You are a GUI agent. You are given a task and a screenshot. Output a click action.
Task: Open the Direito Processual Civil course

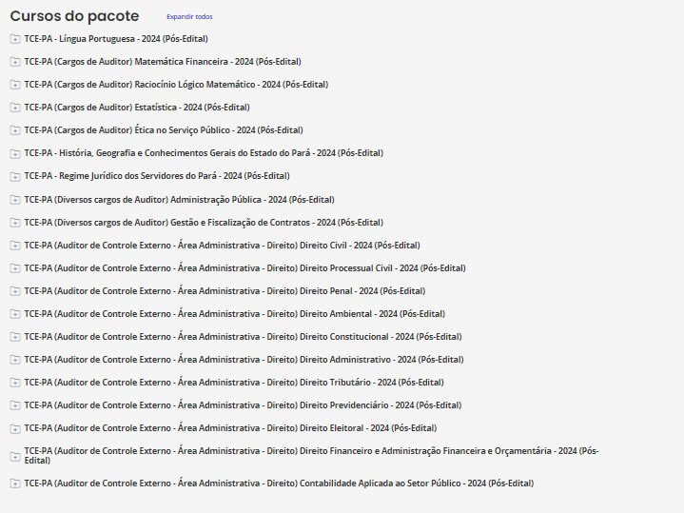(244, 268)
